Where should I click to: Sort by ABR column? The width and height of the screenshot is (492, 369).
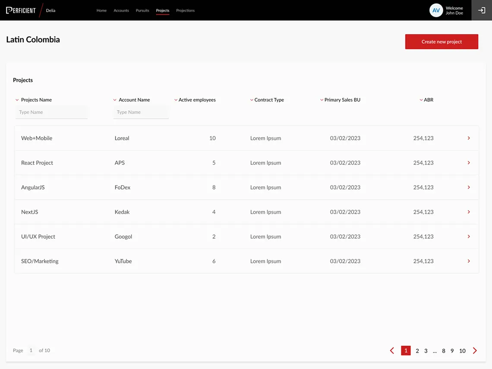426,100
